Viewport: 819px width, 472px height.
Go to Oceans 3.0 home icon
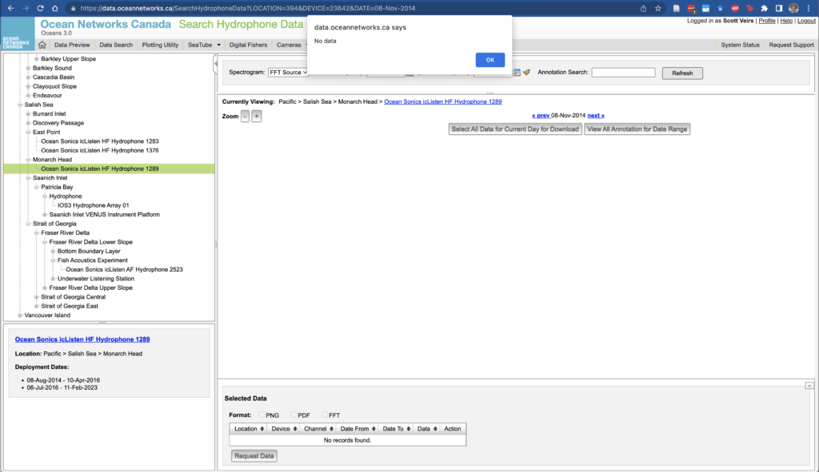[x=42, y=45]
